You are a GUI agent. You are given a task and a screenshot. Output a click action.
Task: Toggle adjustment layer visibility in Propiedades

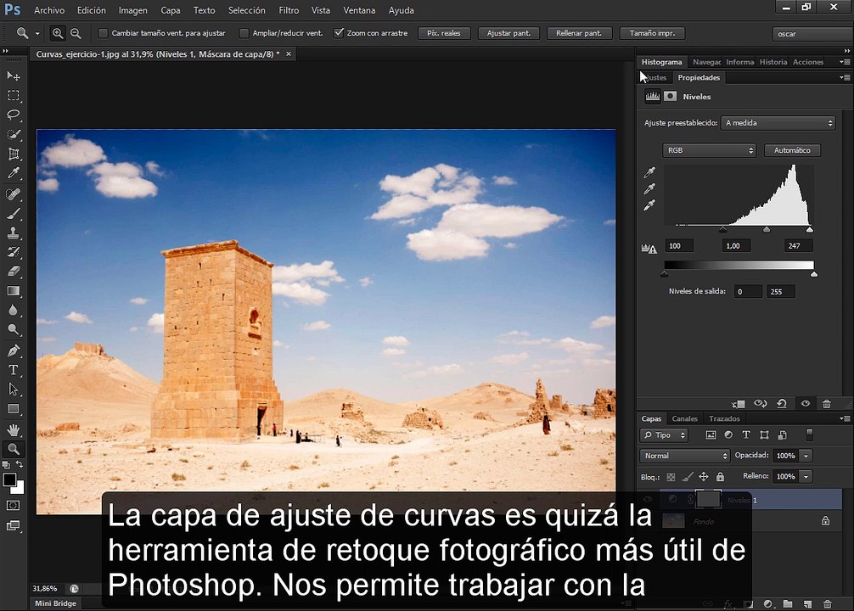click(806, 404)
